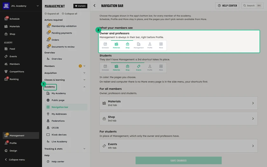Open Membership validation
Screen dimensions: 267x167
coord(66,26)
